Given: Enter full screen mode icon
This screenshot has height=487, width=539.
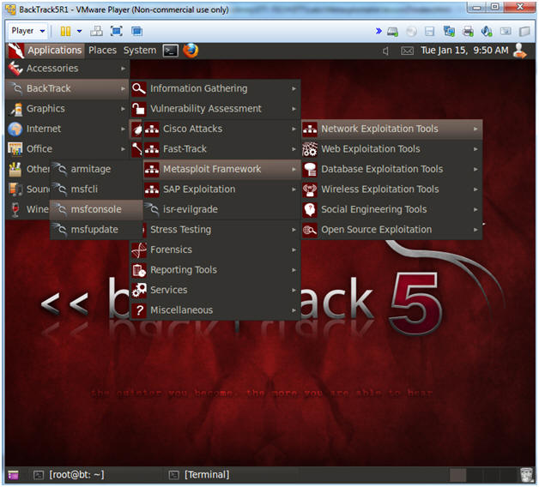Looking at the screenshot, I should 117,31.
